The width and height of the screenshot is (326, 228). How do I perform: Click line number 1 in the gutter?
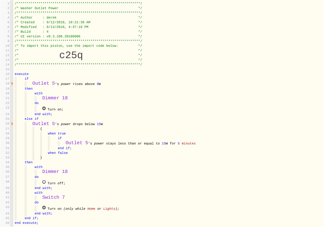(8, 4)
